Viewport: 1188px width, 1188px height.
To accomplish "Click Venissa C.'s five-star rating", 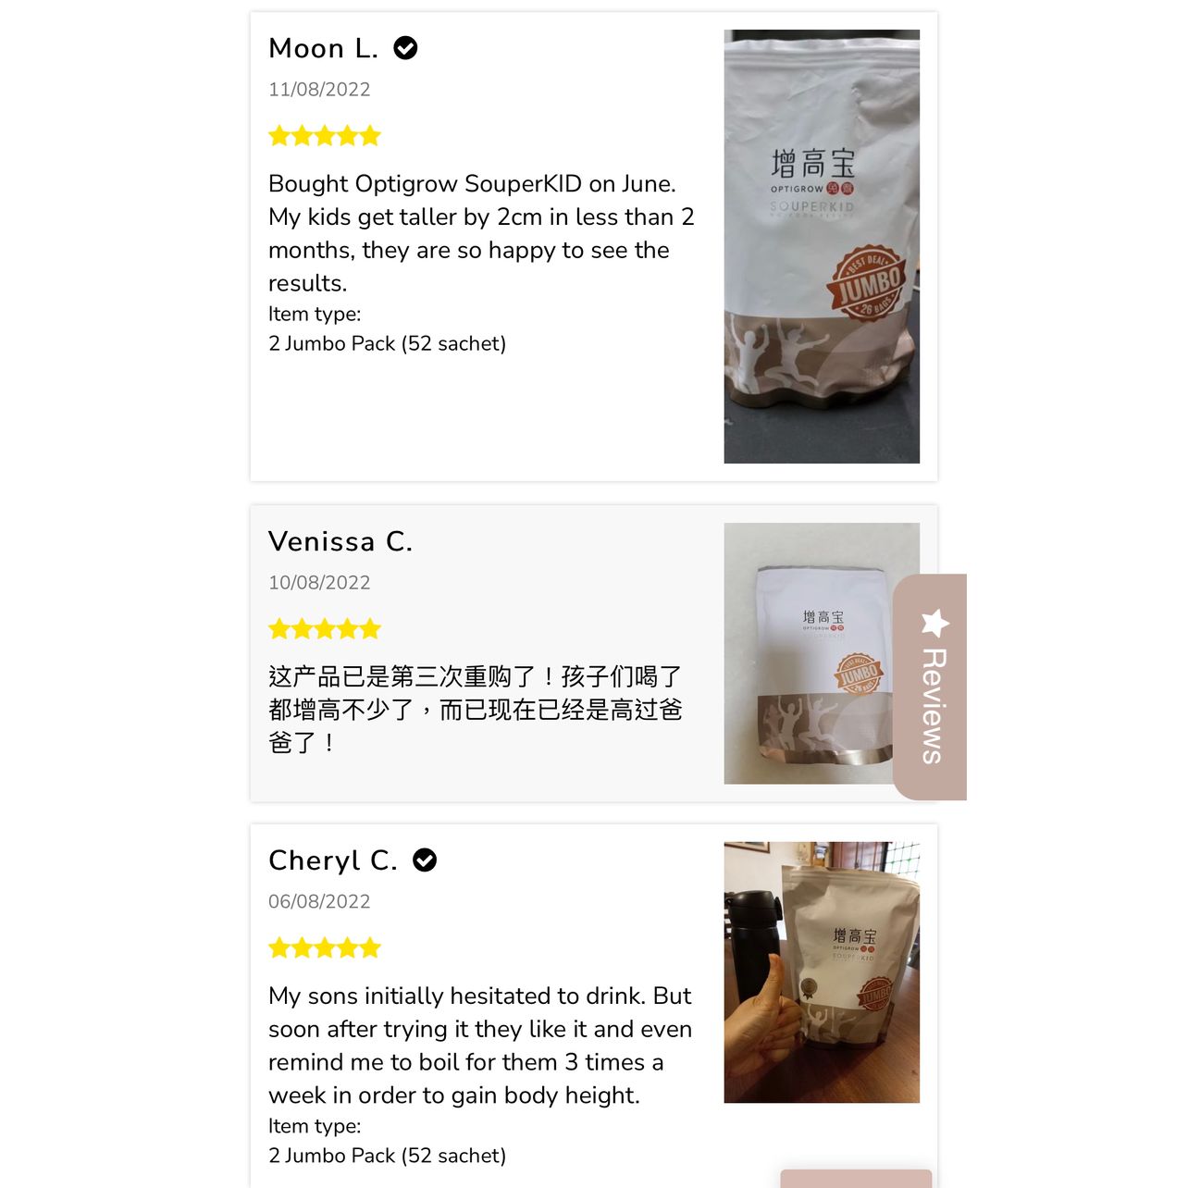I will pyautogui.click(x=325, y=629).
